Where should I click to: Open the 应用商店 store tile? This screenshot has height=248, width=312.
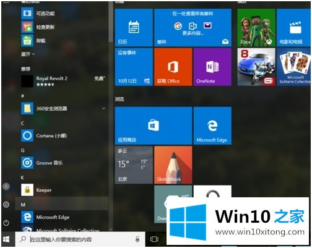(154, 126)
